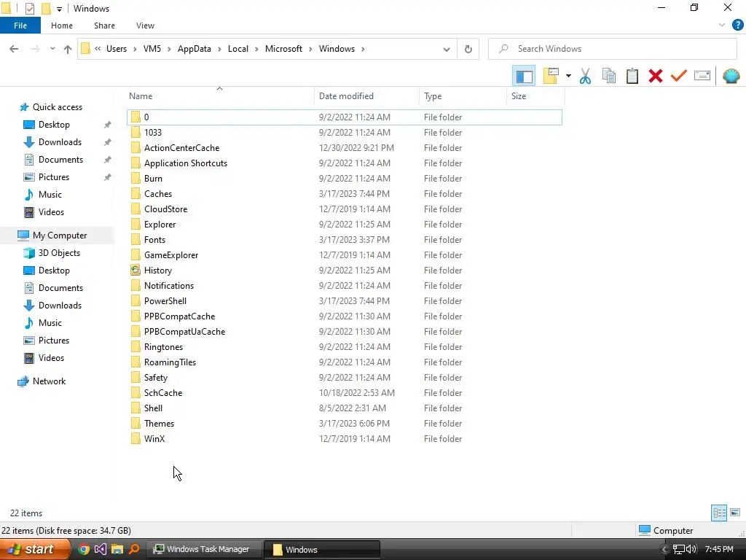Go back with the Back arrow
The width and height of the screenshot is (746, 560).
point(14,49)
